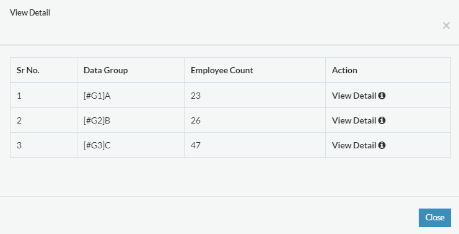459x234 pixels.
Task: Click employee count value 23
Action: (x=196, y=96)
